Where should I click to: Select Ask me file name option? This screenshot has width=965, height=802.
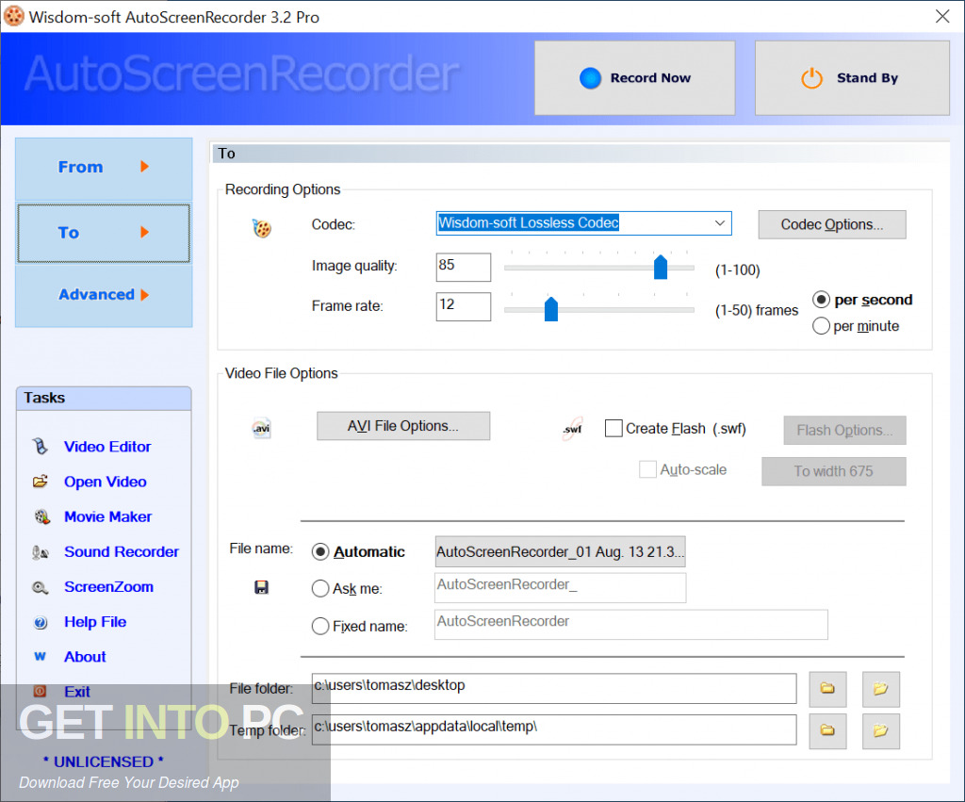click(x=320, y=589)
